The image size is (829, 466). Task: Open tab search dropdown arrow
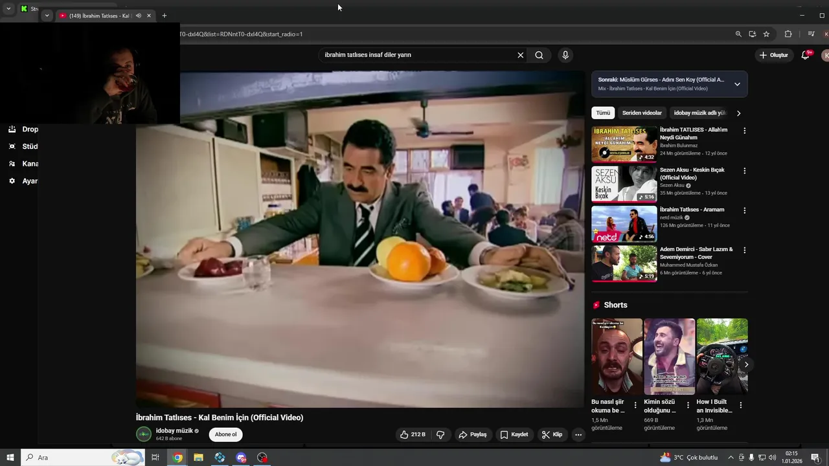click(47, 16)
